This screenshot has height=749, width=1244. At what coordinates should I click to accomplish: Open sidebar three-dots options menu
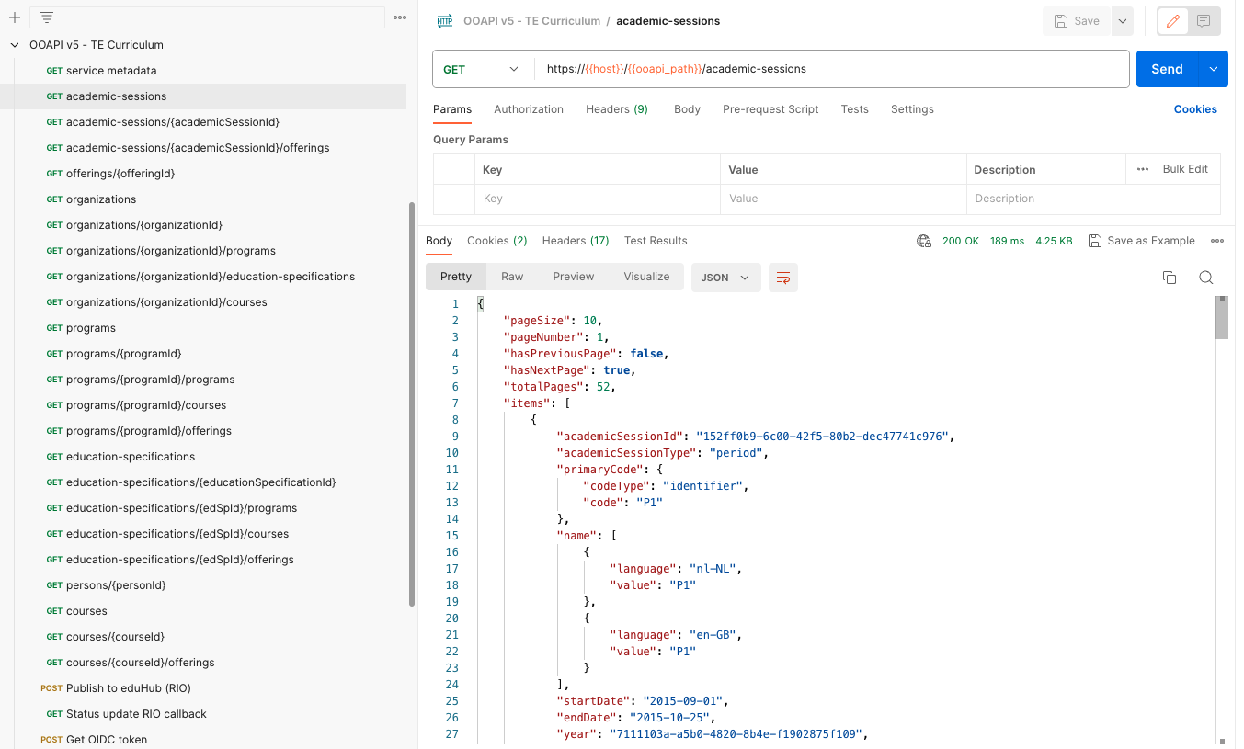(x=400, y=17)
